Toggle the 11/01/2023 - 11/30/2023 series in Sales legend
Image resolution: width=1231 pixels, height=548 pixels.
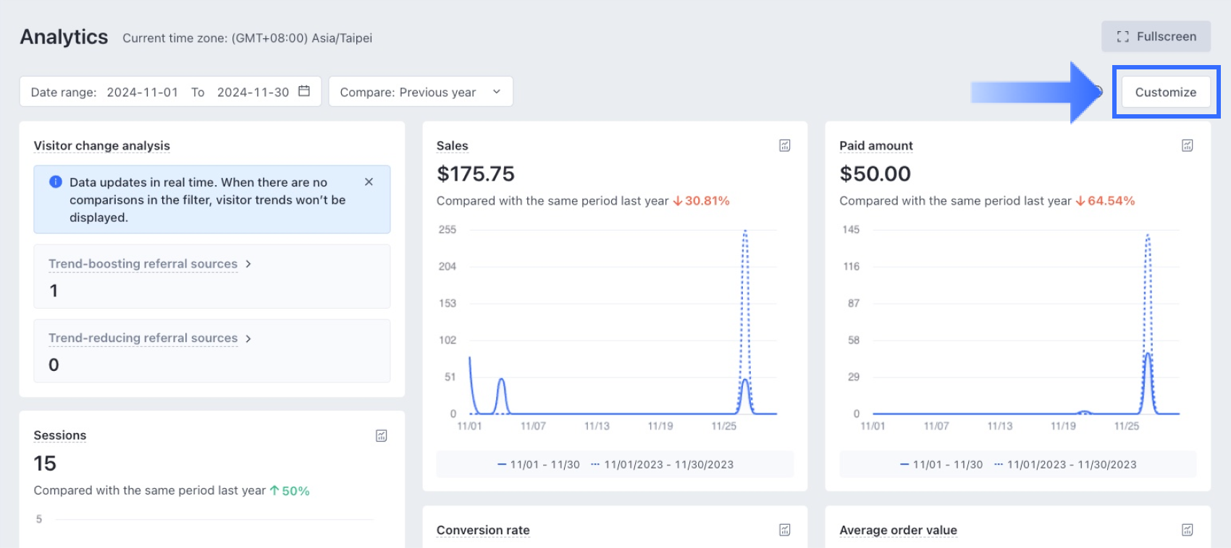click(x=663, y=465)
